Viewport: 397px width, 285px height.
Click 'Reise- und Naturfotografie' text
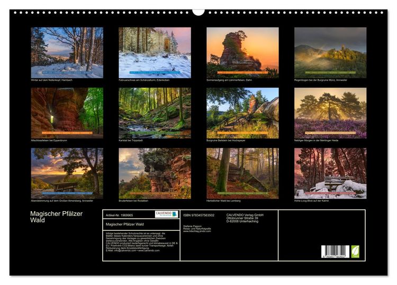[x=196, y=229]
